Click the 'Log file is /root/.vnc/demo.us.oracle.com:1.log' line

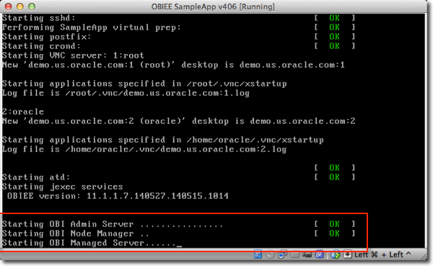126,93
